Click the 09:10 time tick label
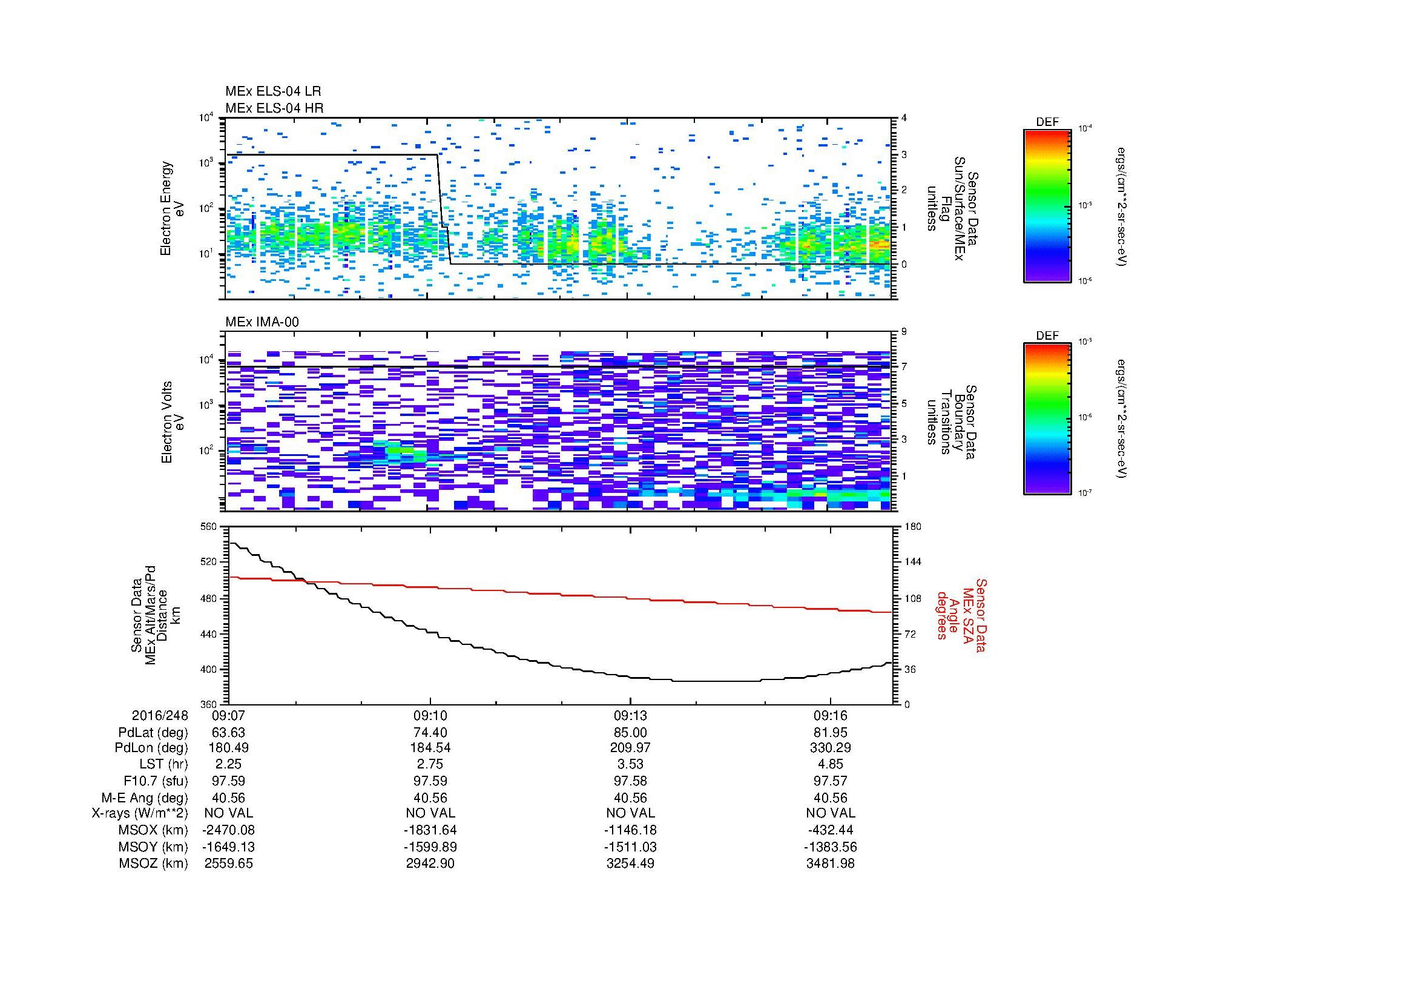1416x1001 pixels. click(430, 715)
